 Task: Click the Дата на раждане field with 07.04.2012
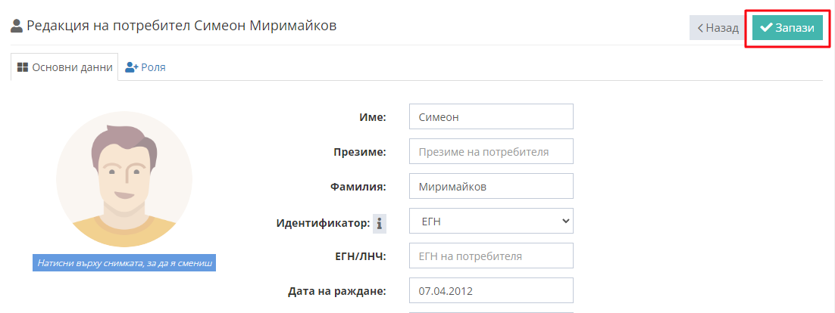pyautogui.click(x=491, y=290)
